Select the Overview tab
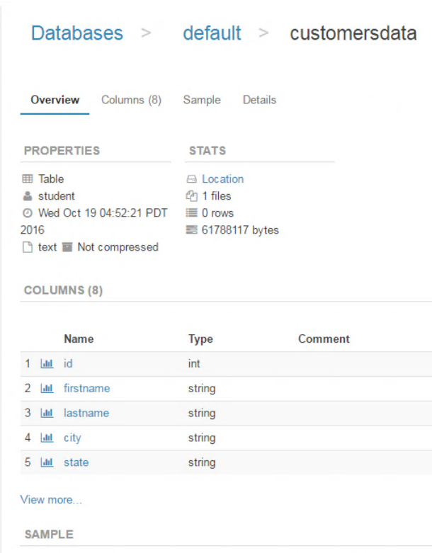432x553 pixels. pos(55,101)
